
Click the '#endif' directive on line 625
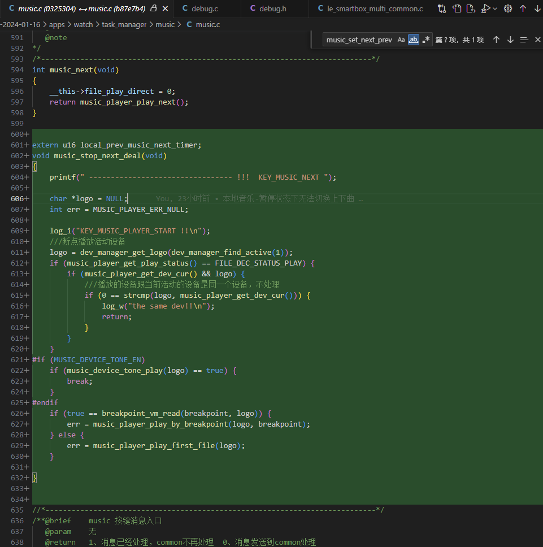[45, 402]
